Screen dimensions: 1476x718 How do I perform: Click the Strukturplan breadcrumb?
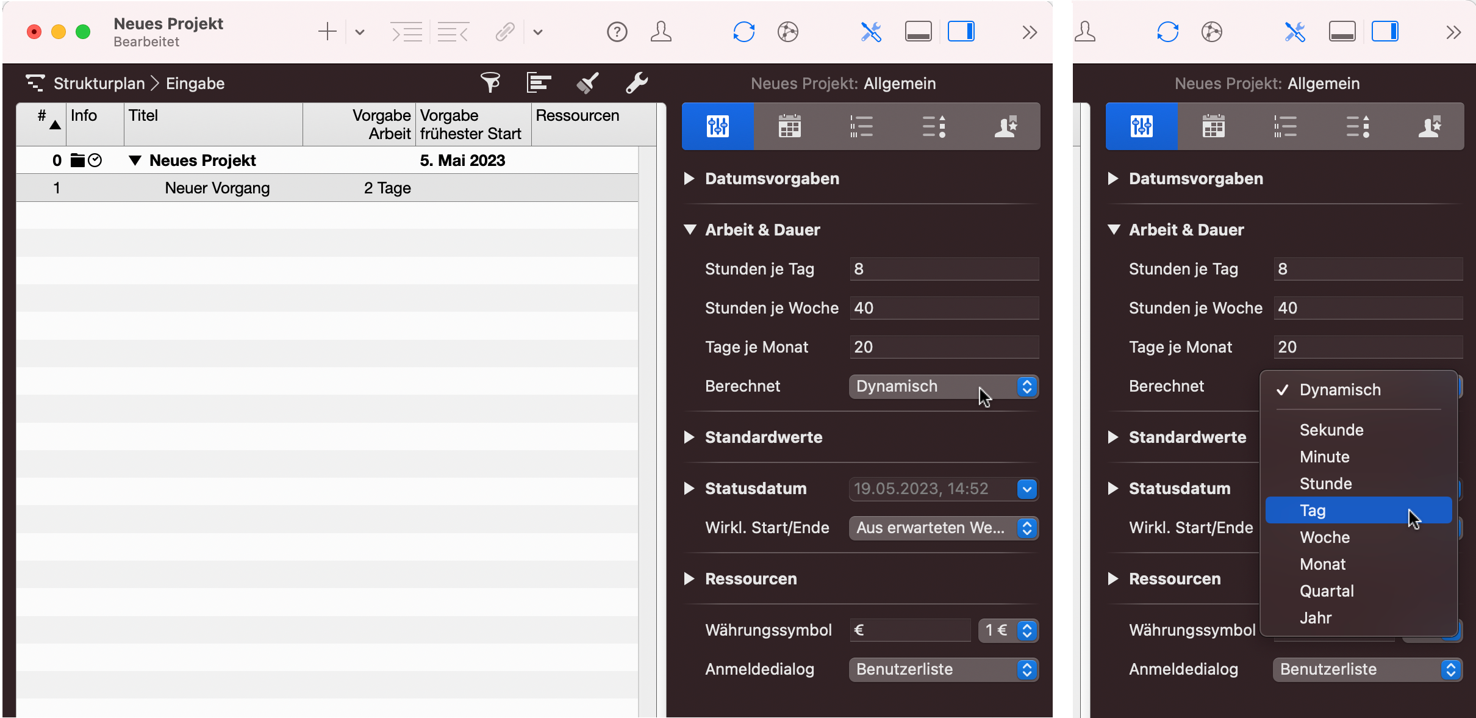pos(99,84)
